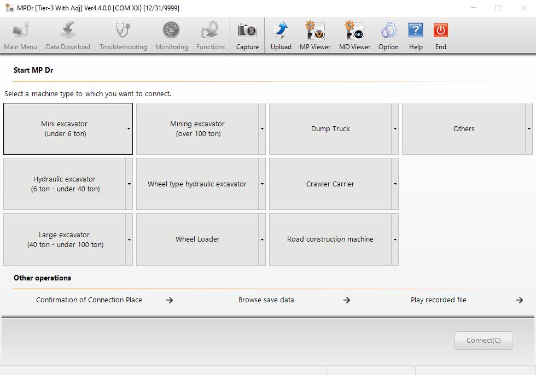Open Browse save data
The image size is (536, 375).
tap(266, 300)
